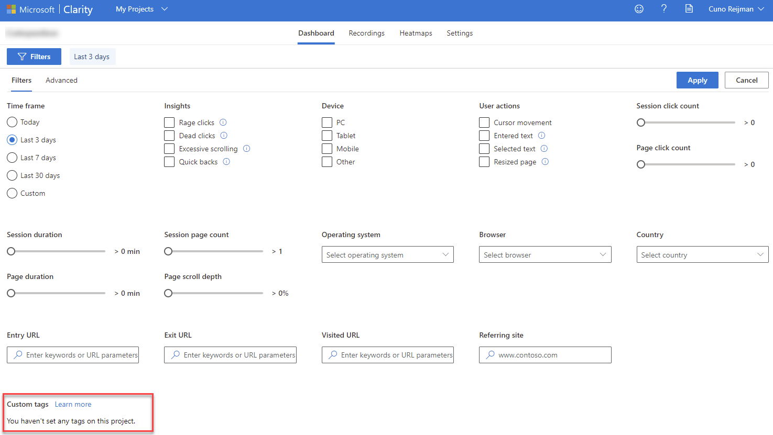
Task: Click the info icon beside Quick backs
Action: point(226,162)
